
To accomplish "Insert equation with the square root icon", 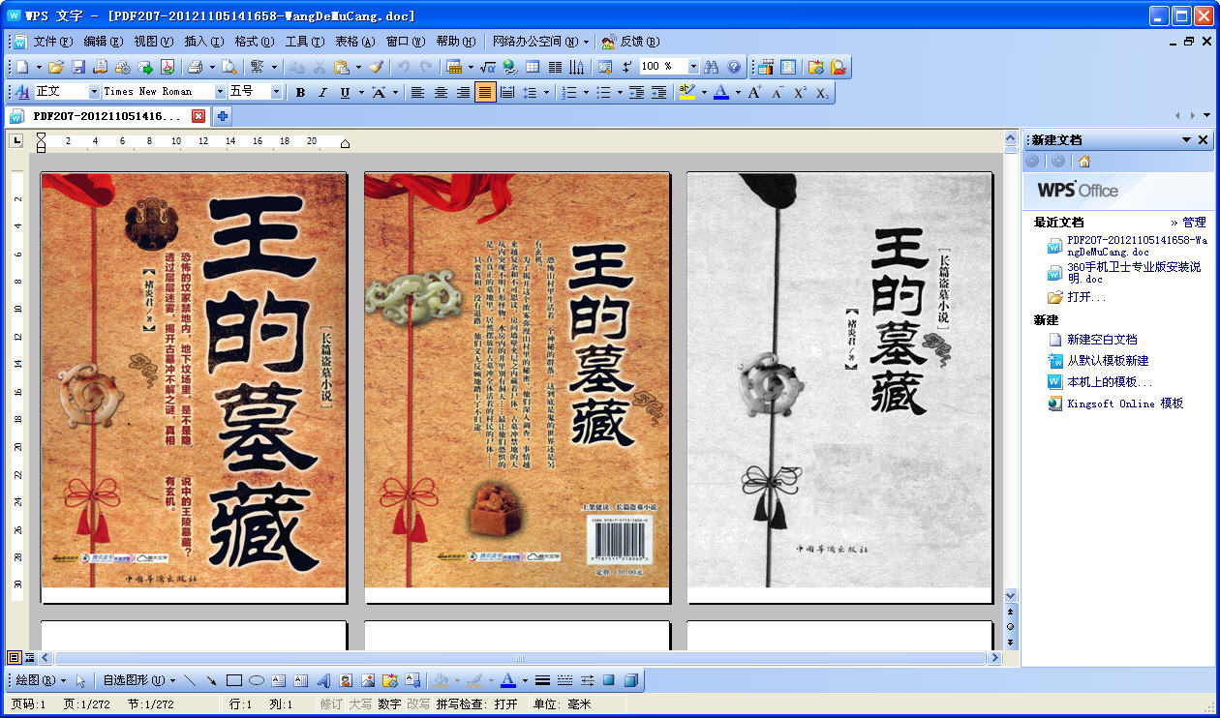I will (x=488, y=67).
